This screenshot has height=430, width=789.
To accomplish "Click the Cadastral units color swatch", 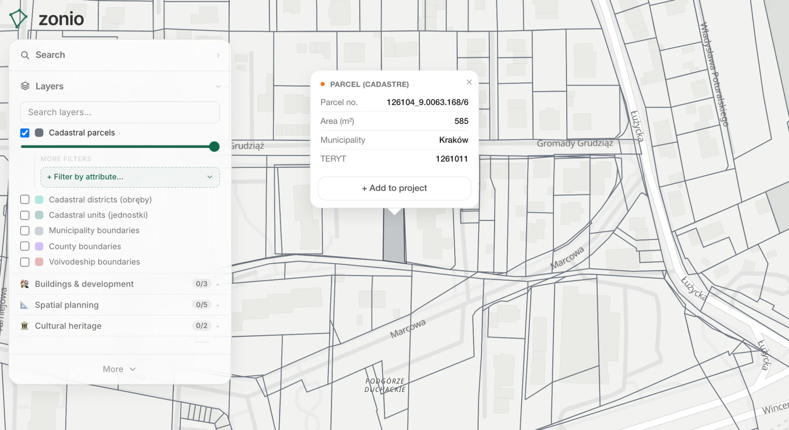I will 39,215.
